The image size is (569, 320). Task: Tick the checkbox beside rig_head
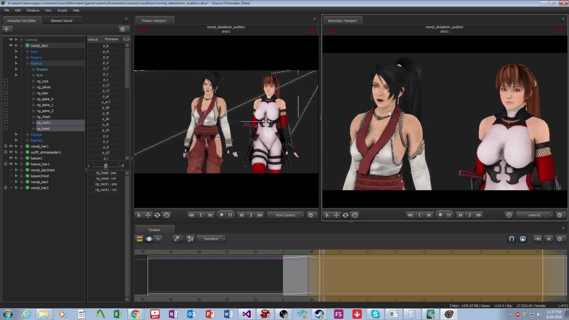coord(5,128)
